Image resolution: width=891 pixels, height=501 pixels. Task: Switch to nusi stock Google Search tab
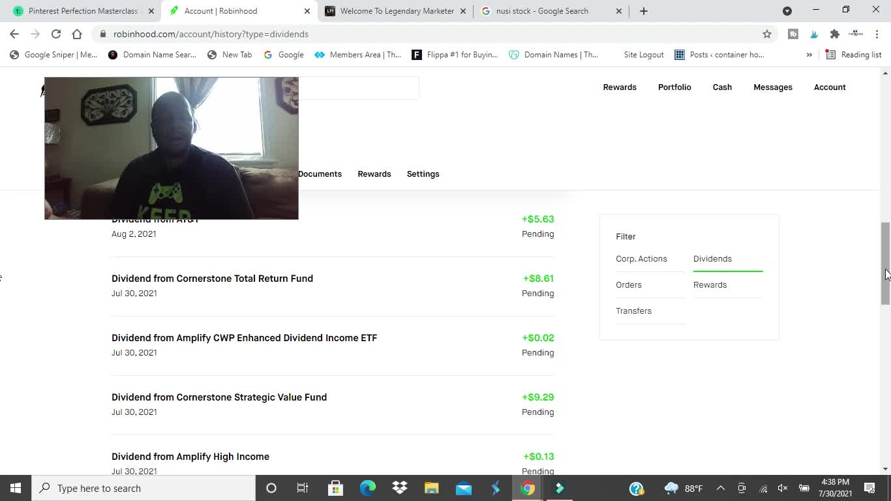(x=542, y=11)
